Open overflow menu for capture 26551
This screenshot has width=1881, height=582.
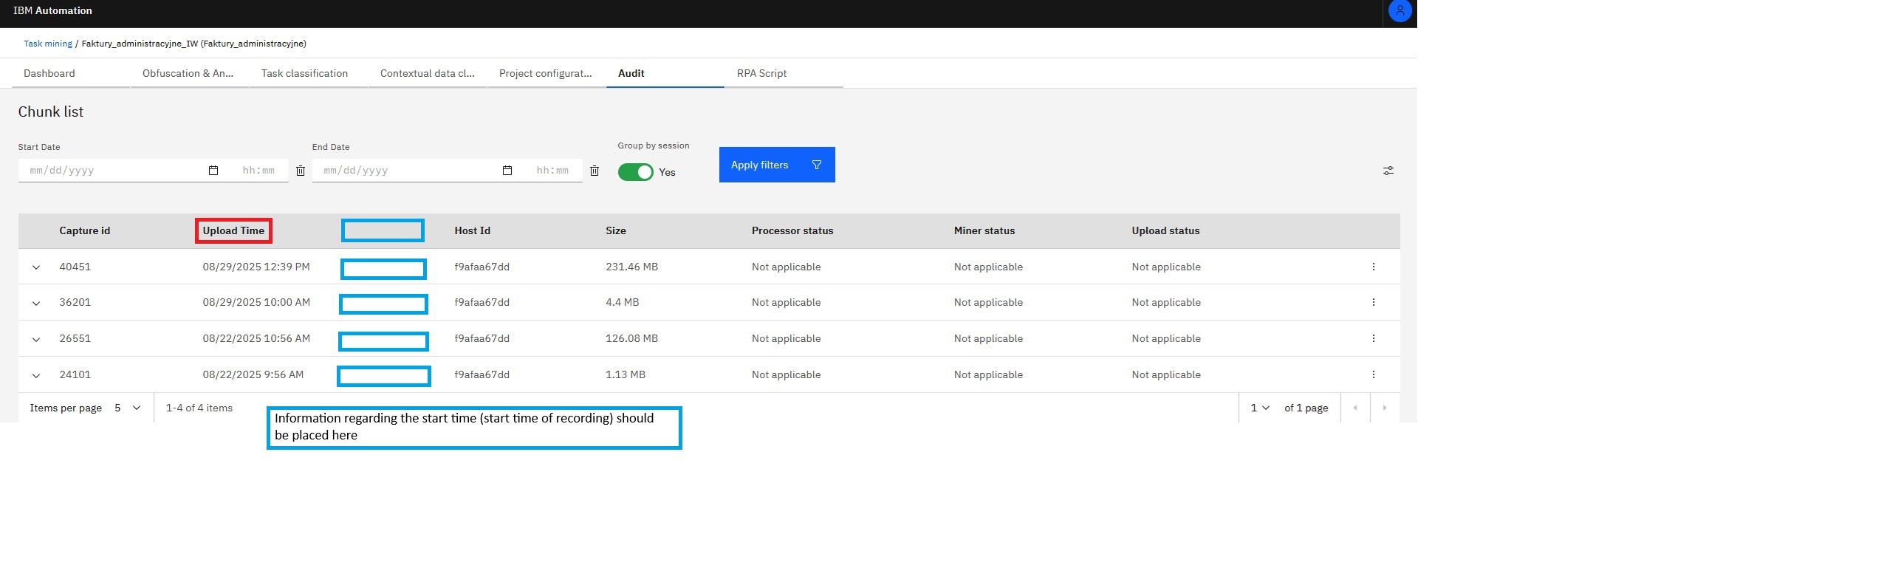1374,338
